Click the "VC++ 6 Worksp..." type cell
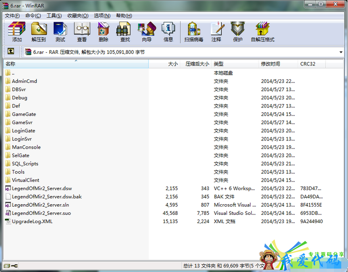The width and height of the screenshot is (348, 272). tap(234, 188)
